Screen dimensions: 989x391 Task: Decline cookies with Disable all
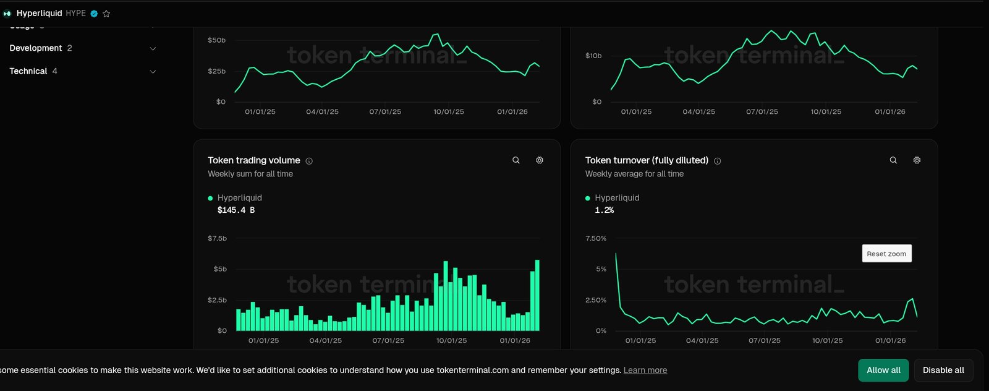(943, 370)
